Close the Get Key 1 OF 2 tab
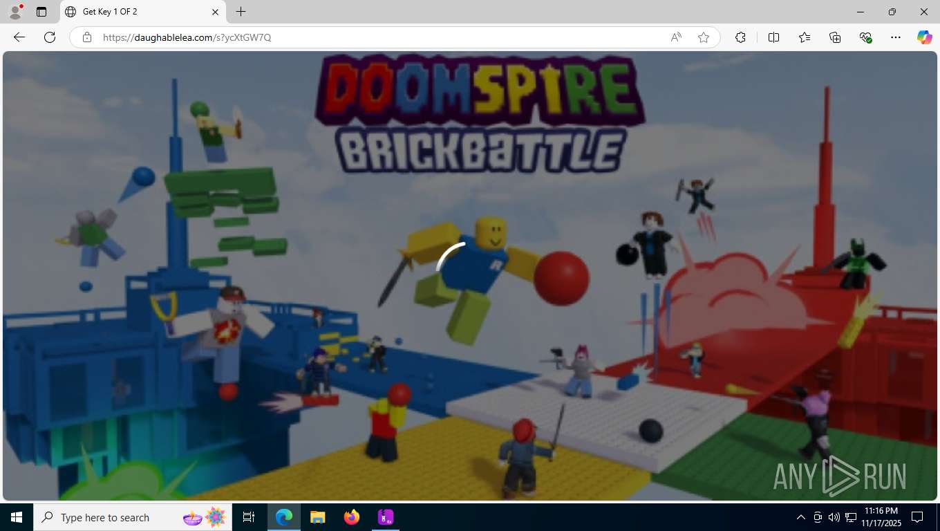 point(215,12)
